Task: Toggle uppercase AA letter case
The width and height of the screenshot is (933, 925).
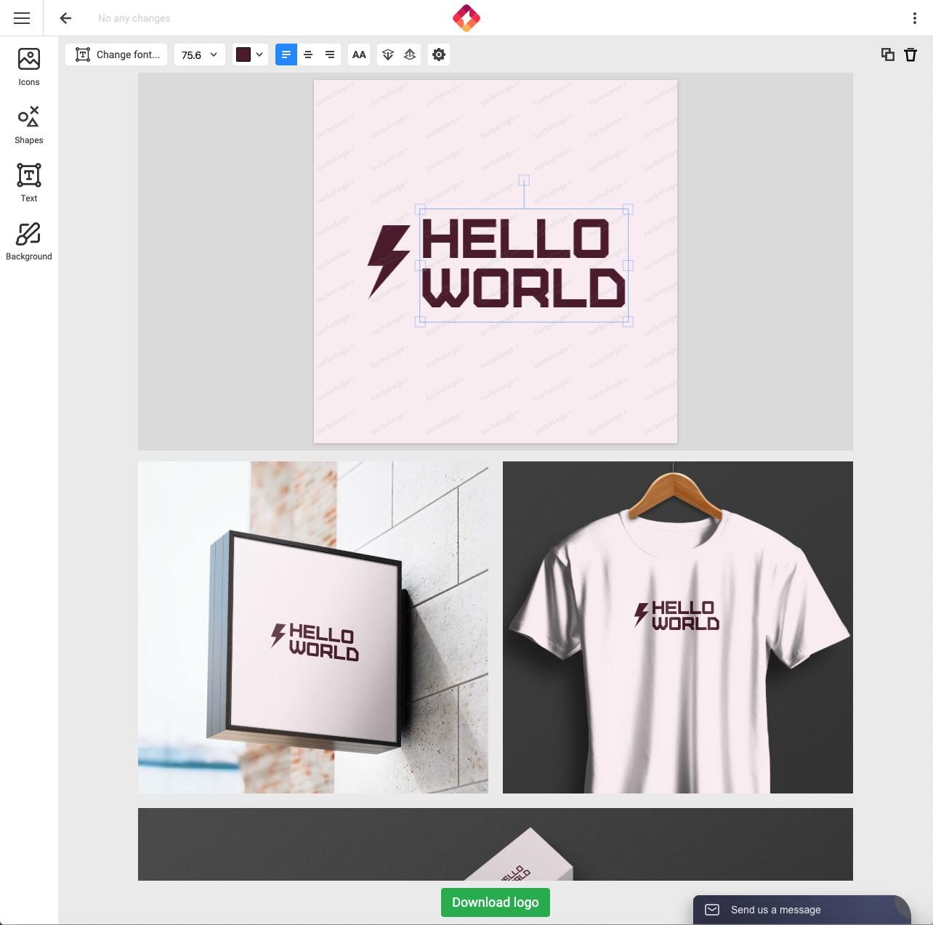Action: pyautogui.click(x=359, y=54)
